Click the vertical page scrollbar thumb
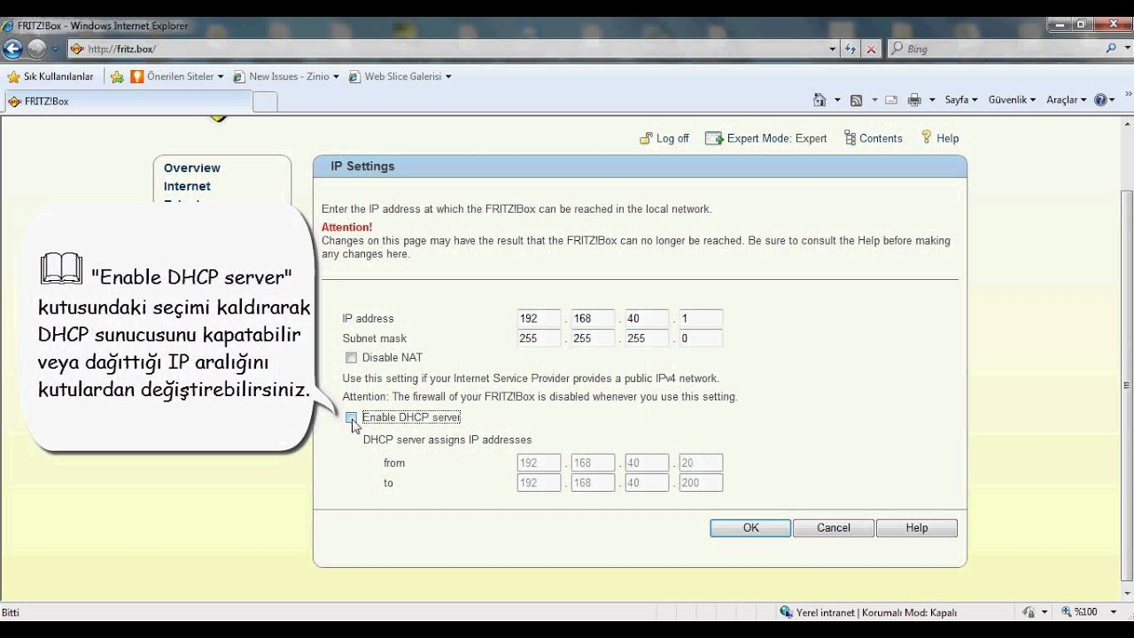The height and width of the screenshot is (638, 1134). click(1127, 385)
